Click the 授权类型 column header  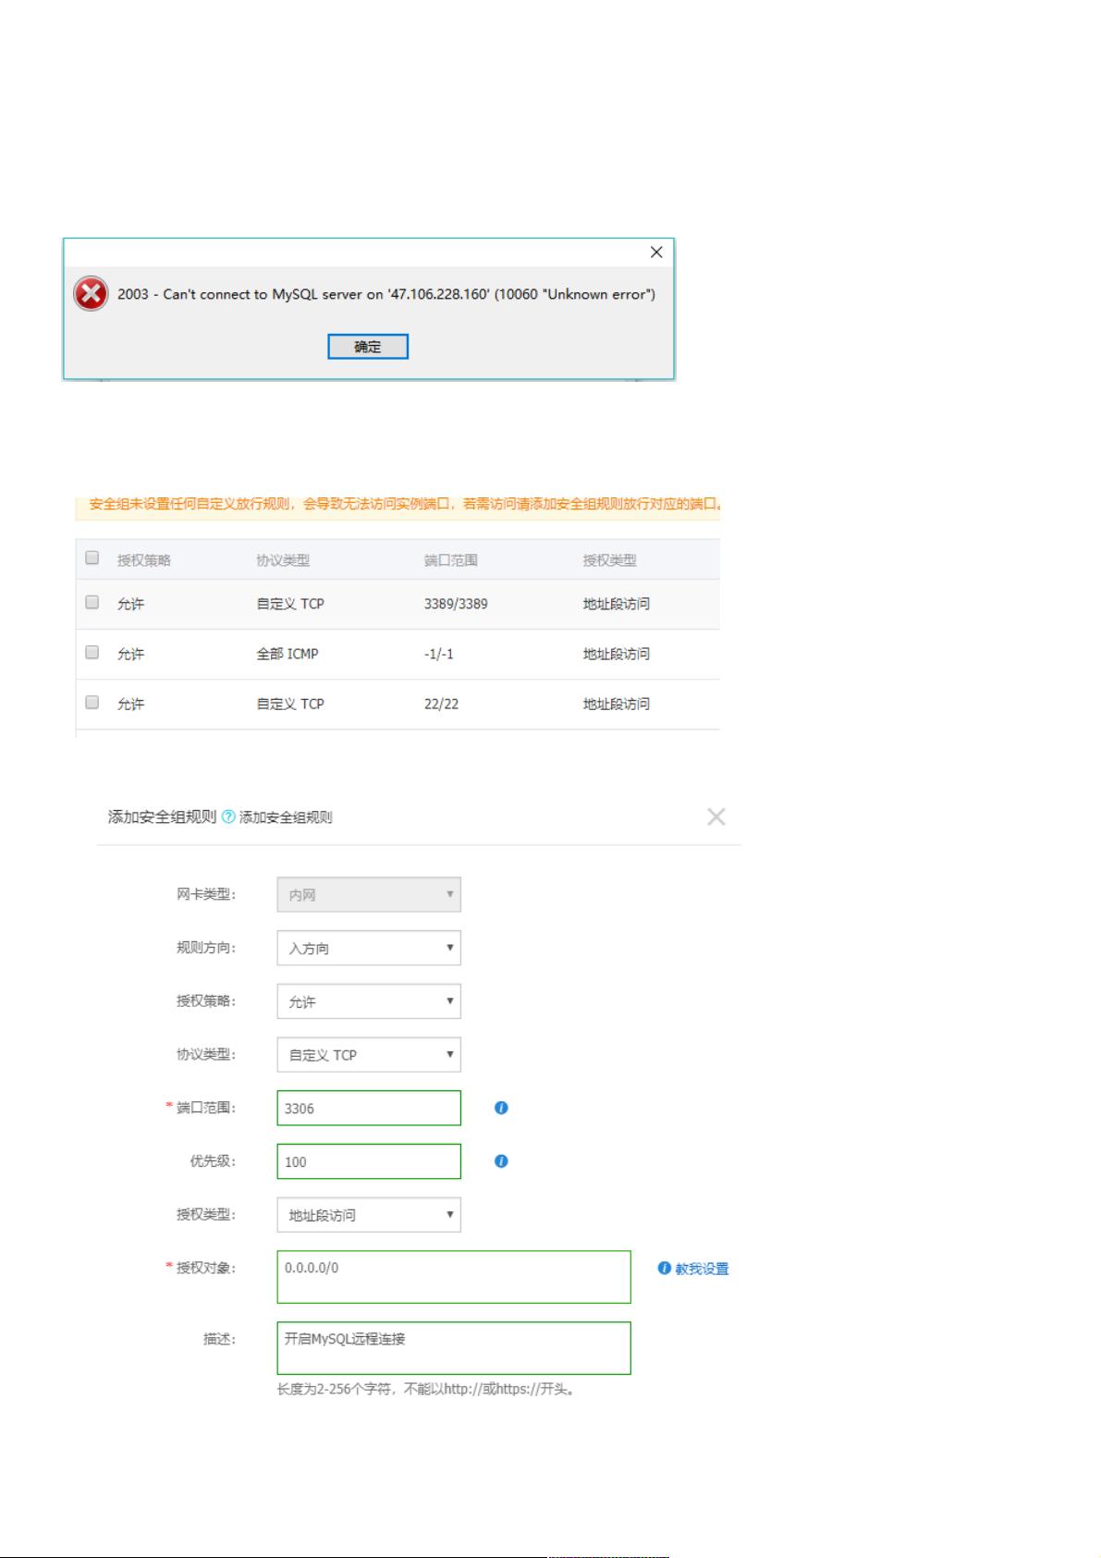609,560
